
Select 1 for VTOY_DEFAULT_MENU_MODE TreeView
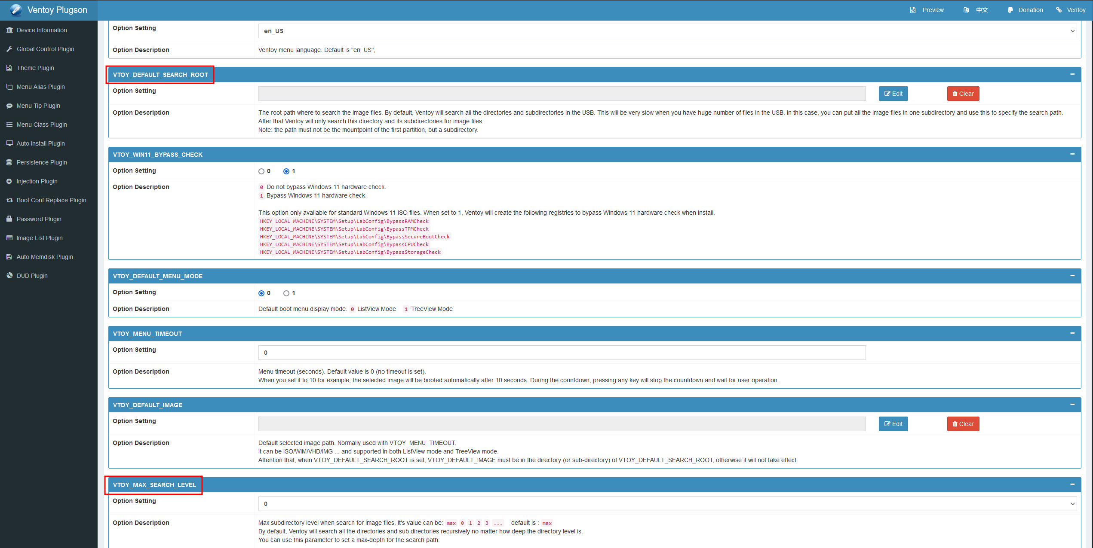click(286, 293)
